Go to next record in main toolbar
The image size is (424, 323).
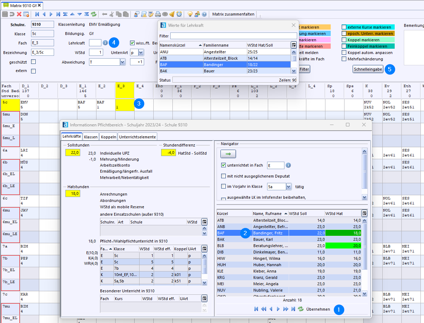pos(51,14)
